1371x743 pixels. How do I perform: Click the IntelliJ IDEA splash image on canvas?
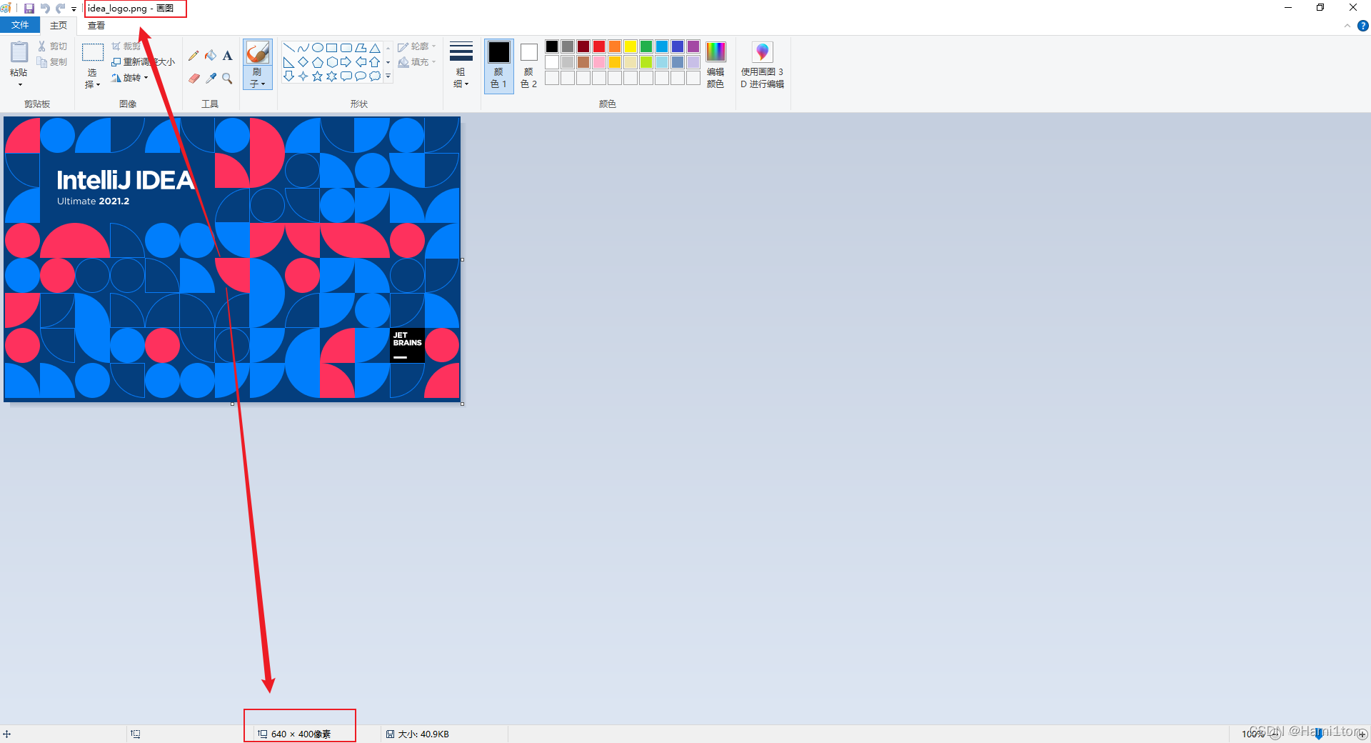232,259
